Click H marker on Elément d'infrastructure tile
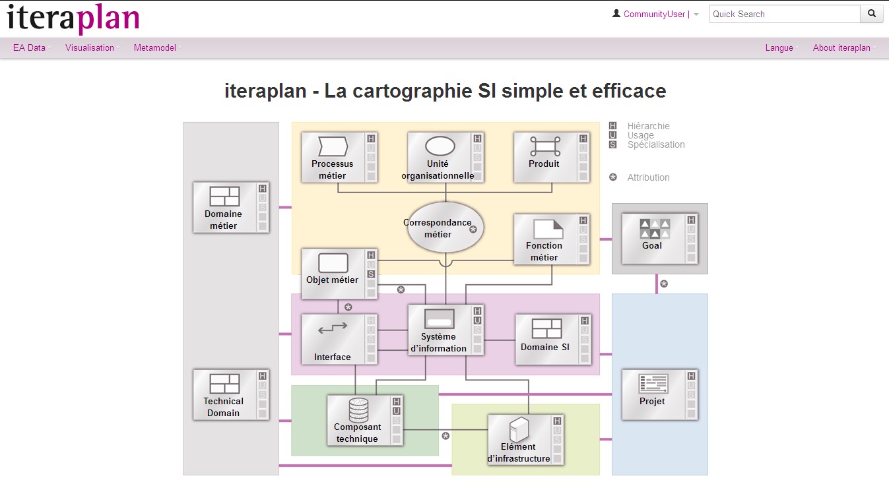The width and height of the screenshot is (889, 486). [558, 421]
